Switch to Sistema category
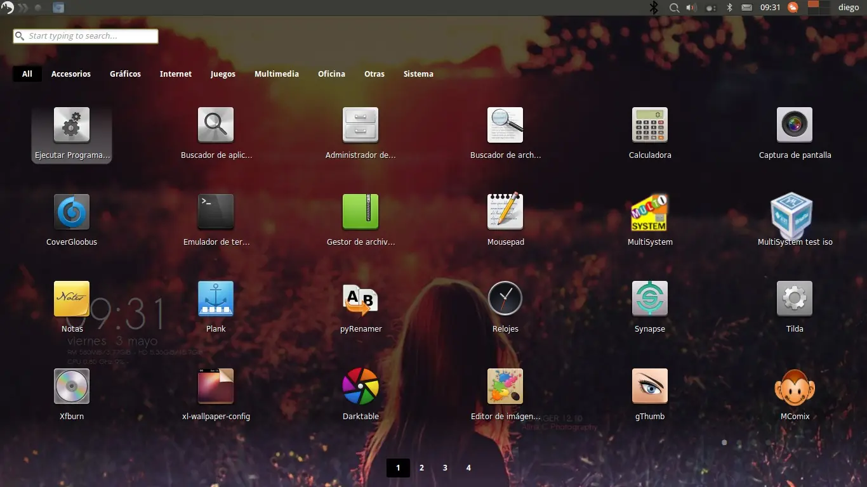This screenshot has width=867, height=487. [x=418, y=74]
